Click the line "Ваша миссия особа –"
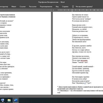This screenshot has width=103, height=103. [79, 25]
